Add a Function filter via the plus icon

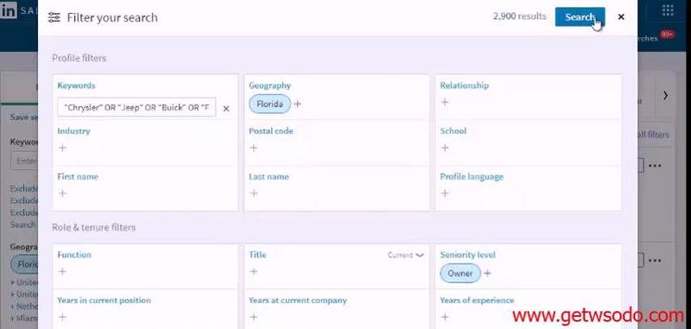pos(62,271)
